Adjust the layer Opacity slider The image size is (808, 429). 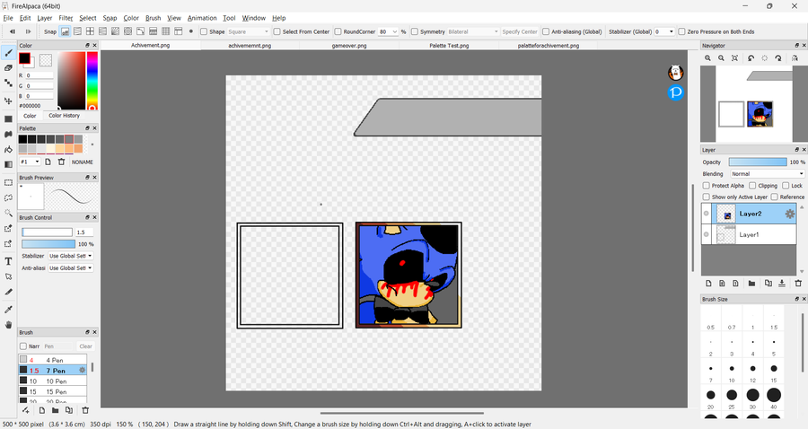pos(758,162)
